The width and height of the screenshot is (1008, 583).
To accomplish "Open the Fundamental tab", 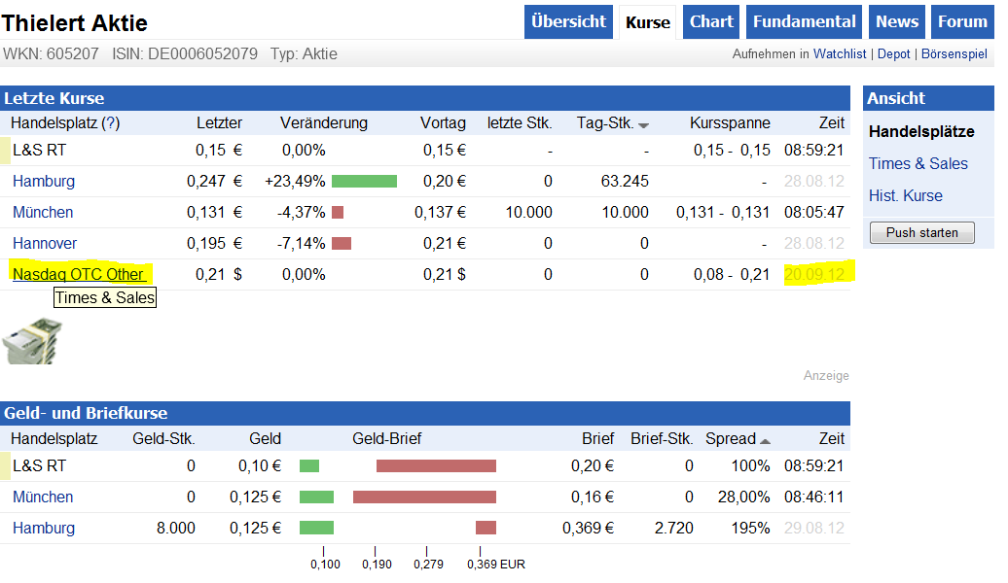I will (x=805, y=21).
